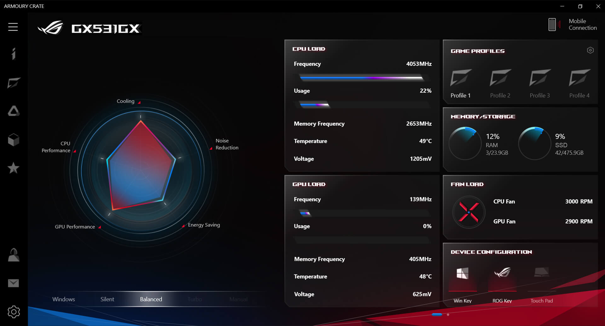Select the Manual performance mode
This screenshot has height=326, width=605.
coord(239,299)
